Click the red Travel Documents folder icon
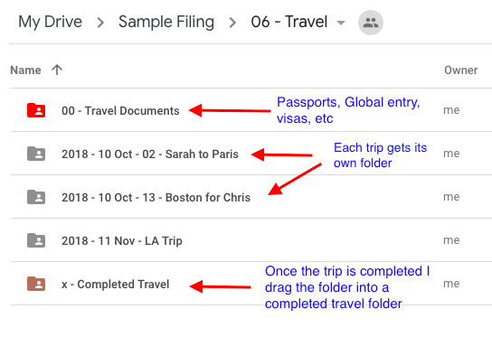This screenshot has width=492, height=337. coord(36,110)
